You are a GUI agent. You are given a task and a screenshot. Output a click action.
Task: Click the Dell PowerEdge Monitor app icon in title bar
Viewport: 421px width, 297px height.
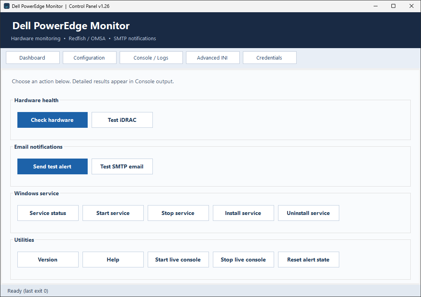click(7, 6)
